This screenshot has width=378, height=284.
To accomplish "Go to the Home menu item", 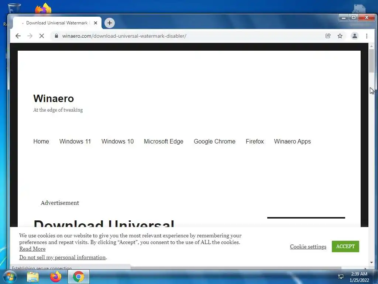I will (x=41, y=141).
